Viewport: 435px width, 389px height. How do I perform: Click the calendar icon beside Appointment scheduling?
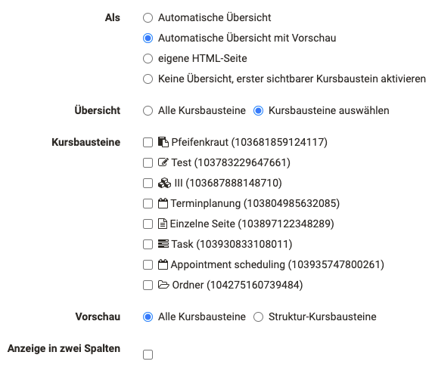(x=163, y=264)
